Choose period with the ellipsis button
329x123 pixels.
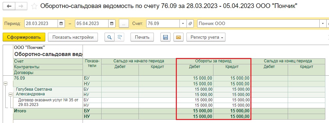[124, 24]
